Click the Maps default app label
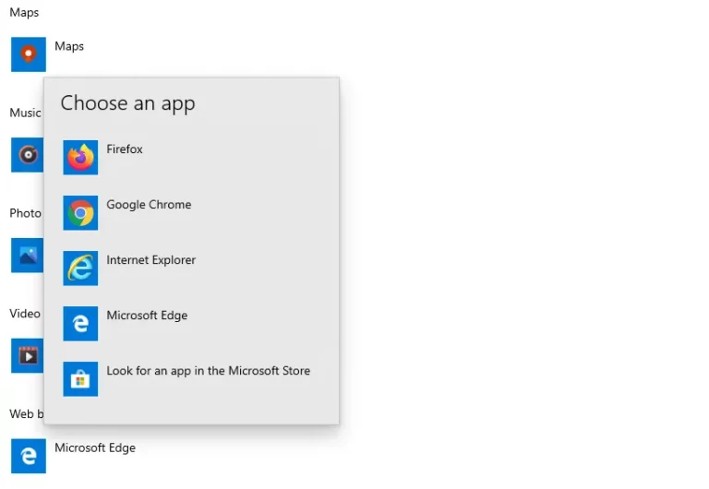The width and height of the screenshot is (709, 489). click(x=69, y=46)
